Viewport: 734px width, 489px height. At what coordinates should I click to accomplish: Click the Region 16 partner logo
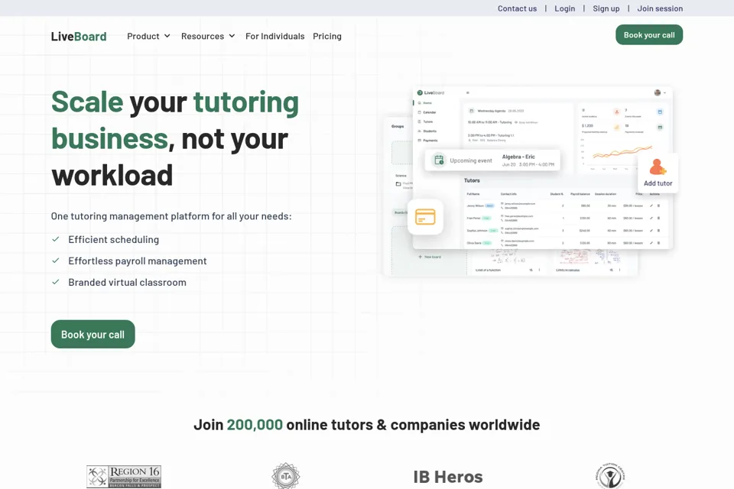[124, 477]
